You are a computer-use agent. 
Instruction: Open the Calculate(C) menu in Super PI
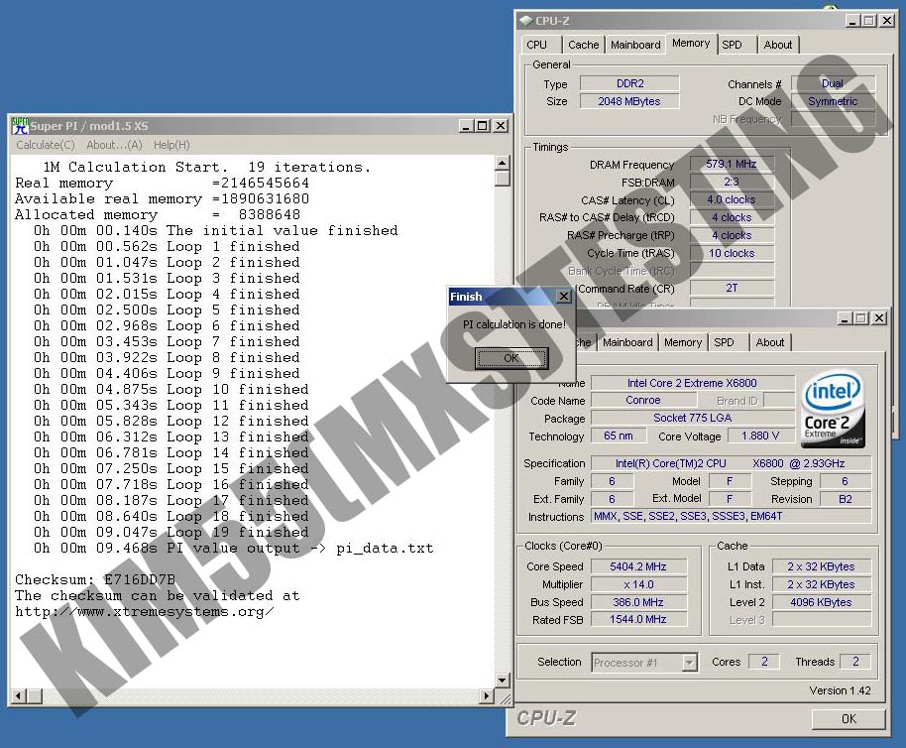pos(45,145)
